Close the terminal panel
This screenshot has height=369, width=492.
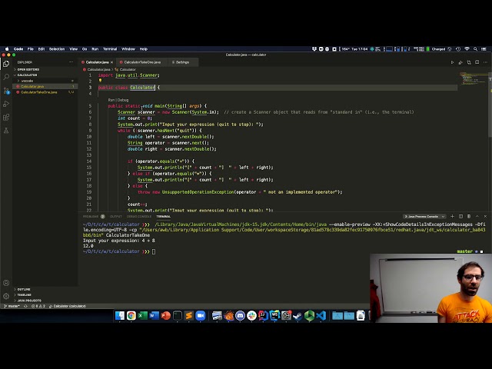click(x=485, y=216)
